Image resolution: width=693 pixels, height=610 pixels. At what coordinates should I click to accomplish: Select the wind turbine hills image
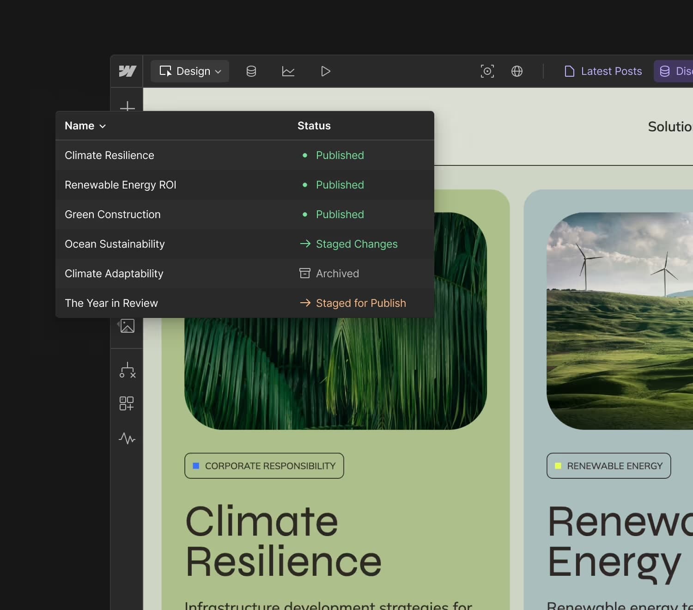point(620,321)
